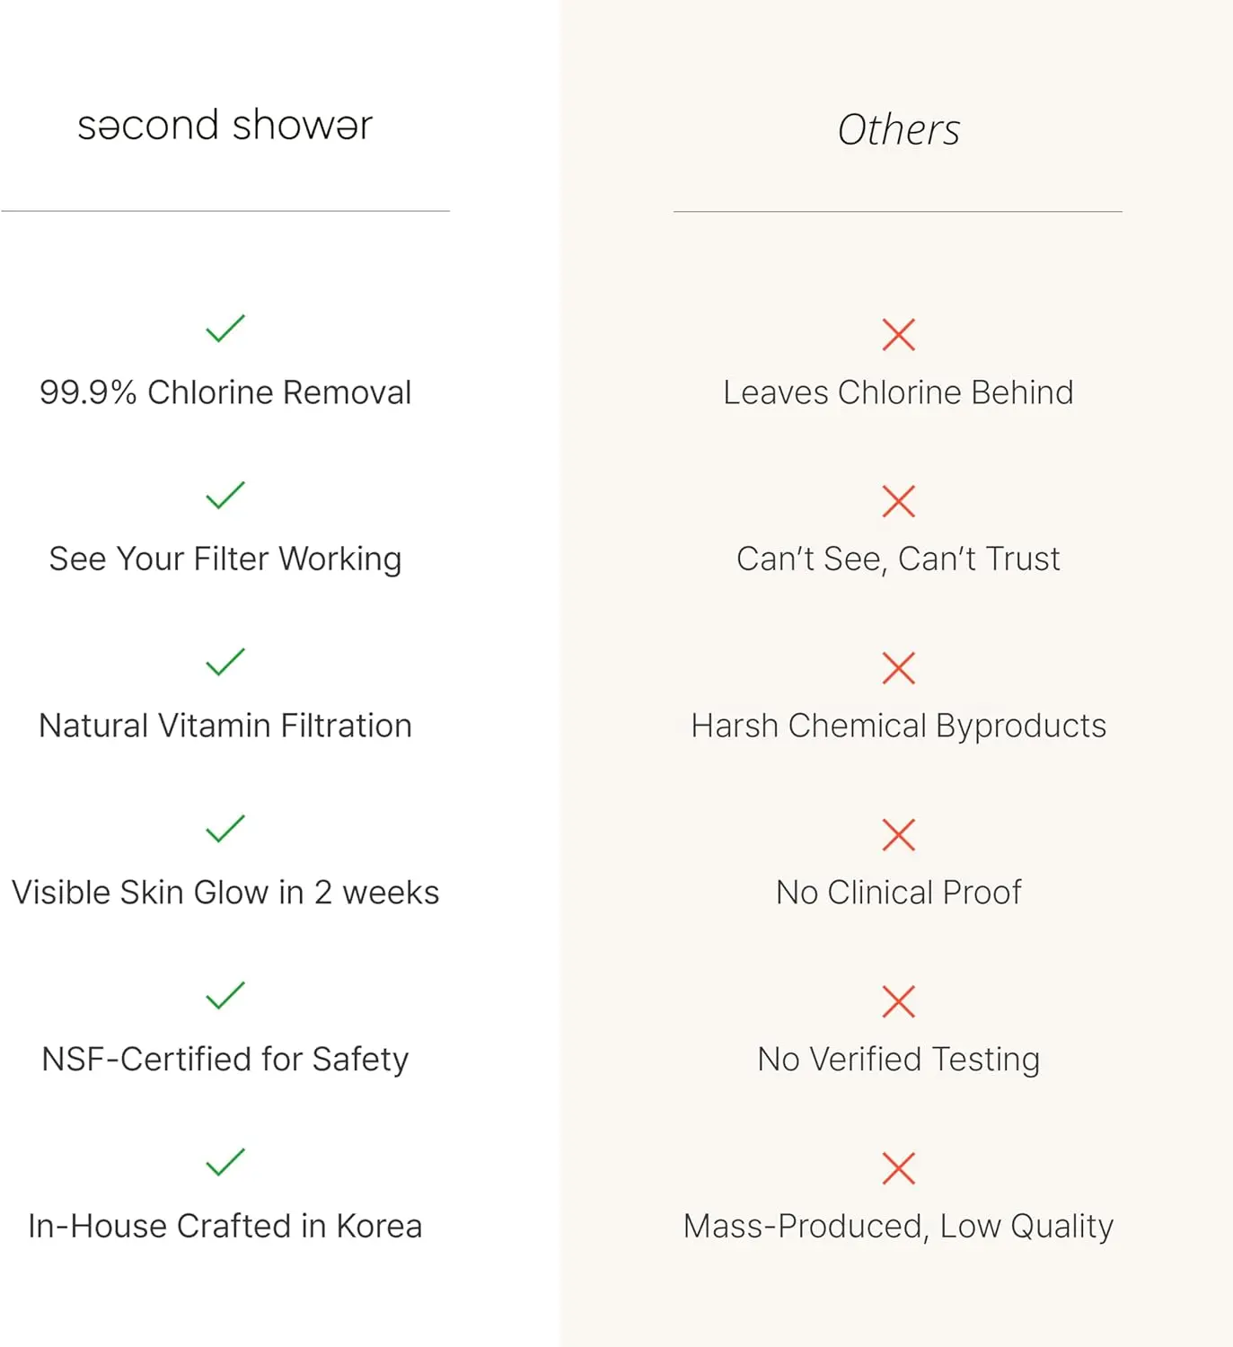Click the red X above Can't See, Can't Trust

898,501
